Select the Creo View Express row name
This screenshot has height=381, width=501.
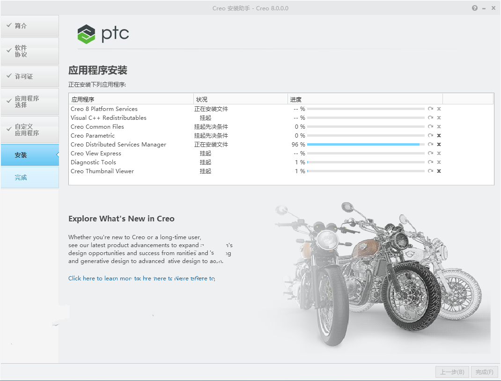click(96, 154)
